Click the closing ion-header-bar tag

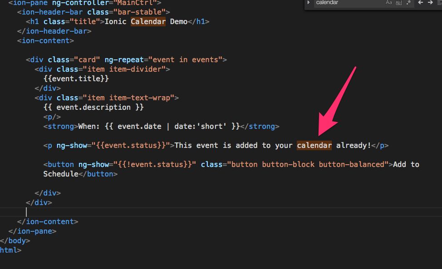coord(54,31)
